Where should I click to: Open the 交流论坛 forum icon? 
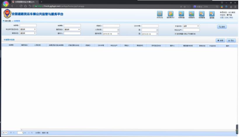pos(160,14)
